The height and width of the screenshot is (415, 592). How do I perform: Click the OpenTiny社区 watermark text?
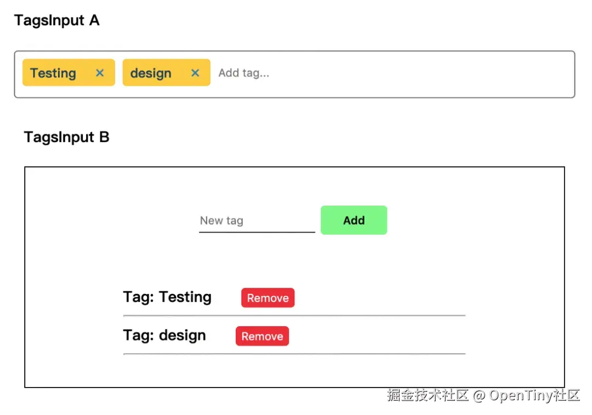534,395
